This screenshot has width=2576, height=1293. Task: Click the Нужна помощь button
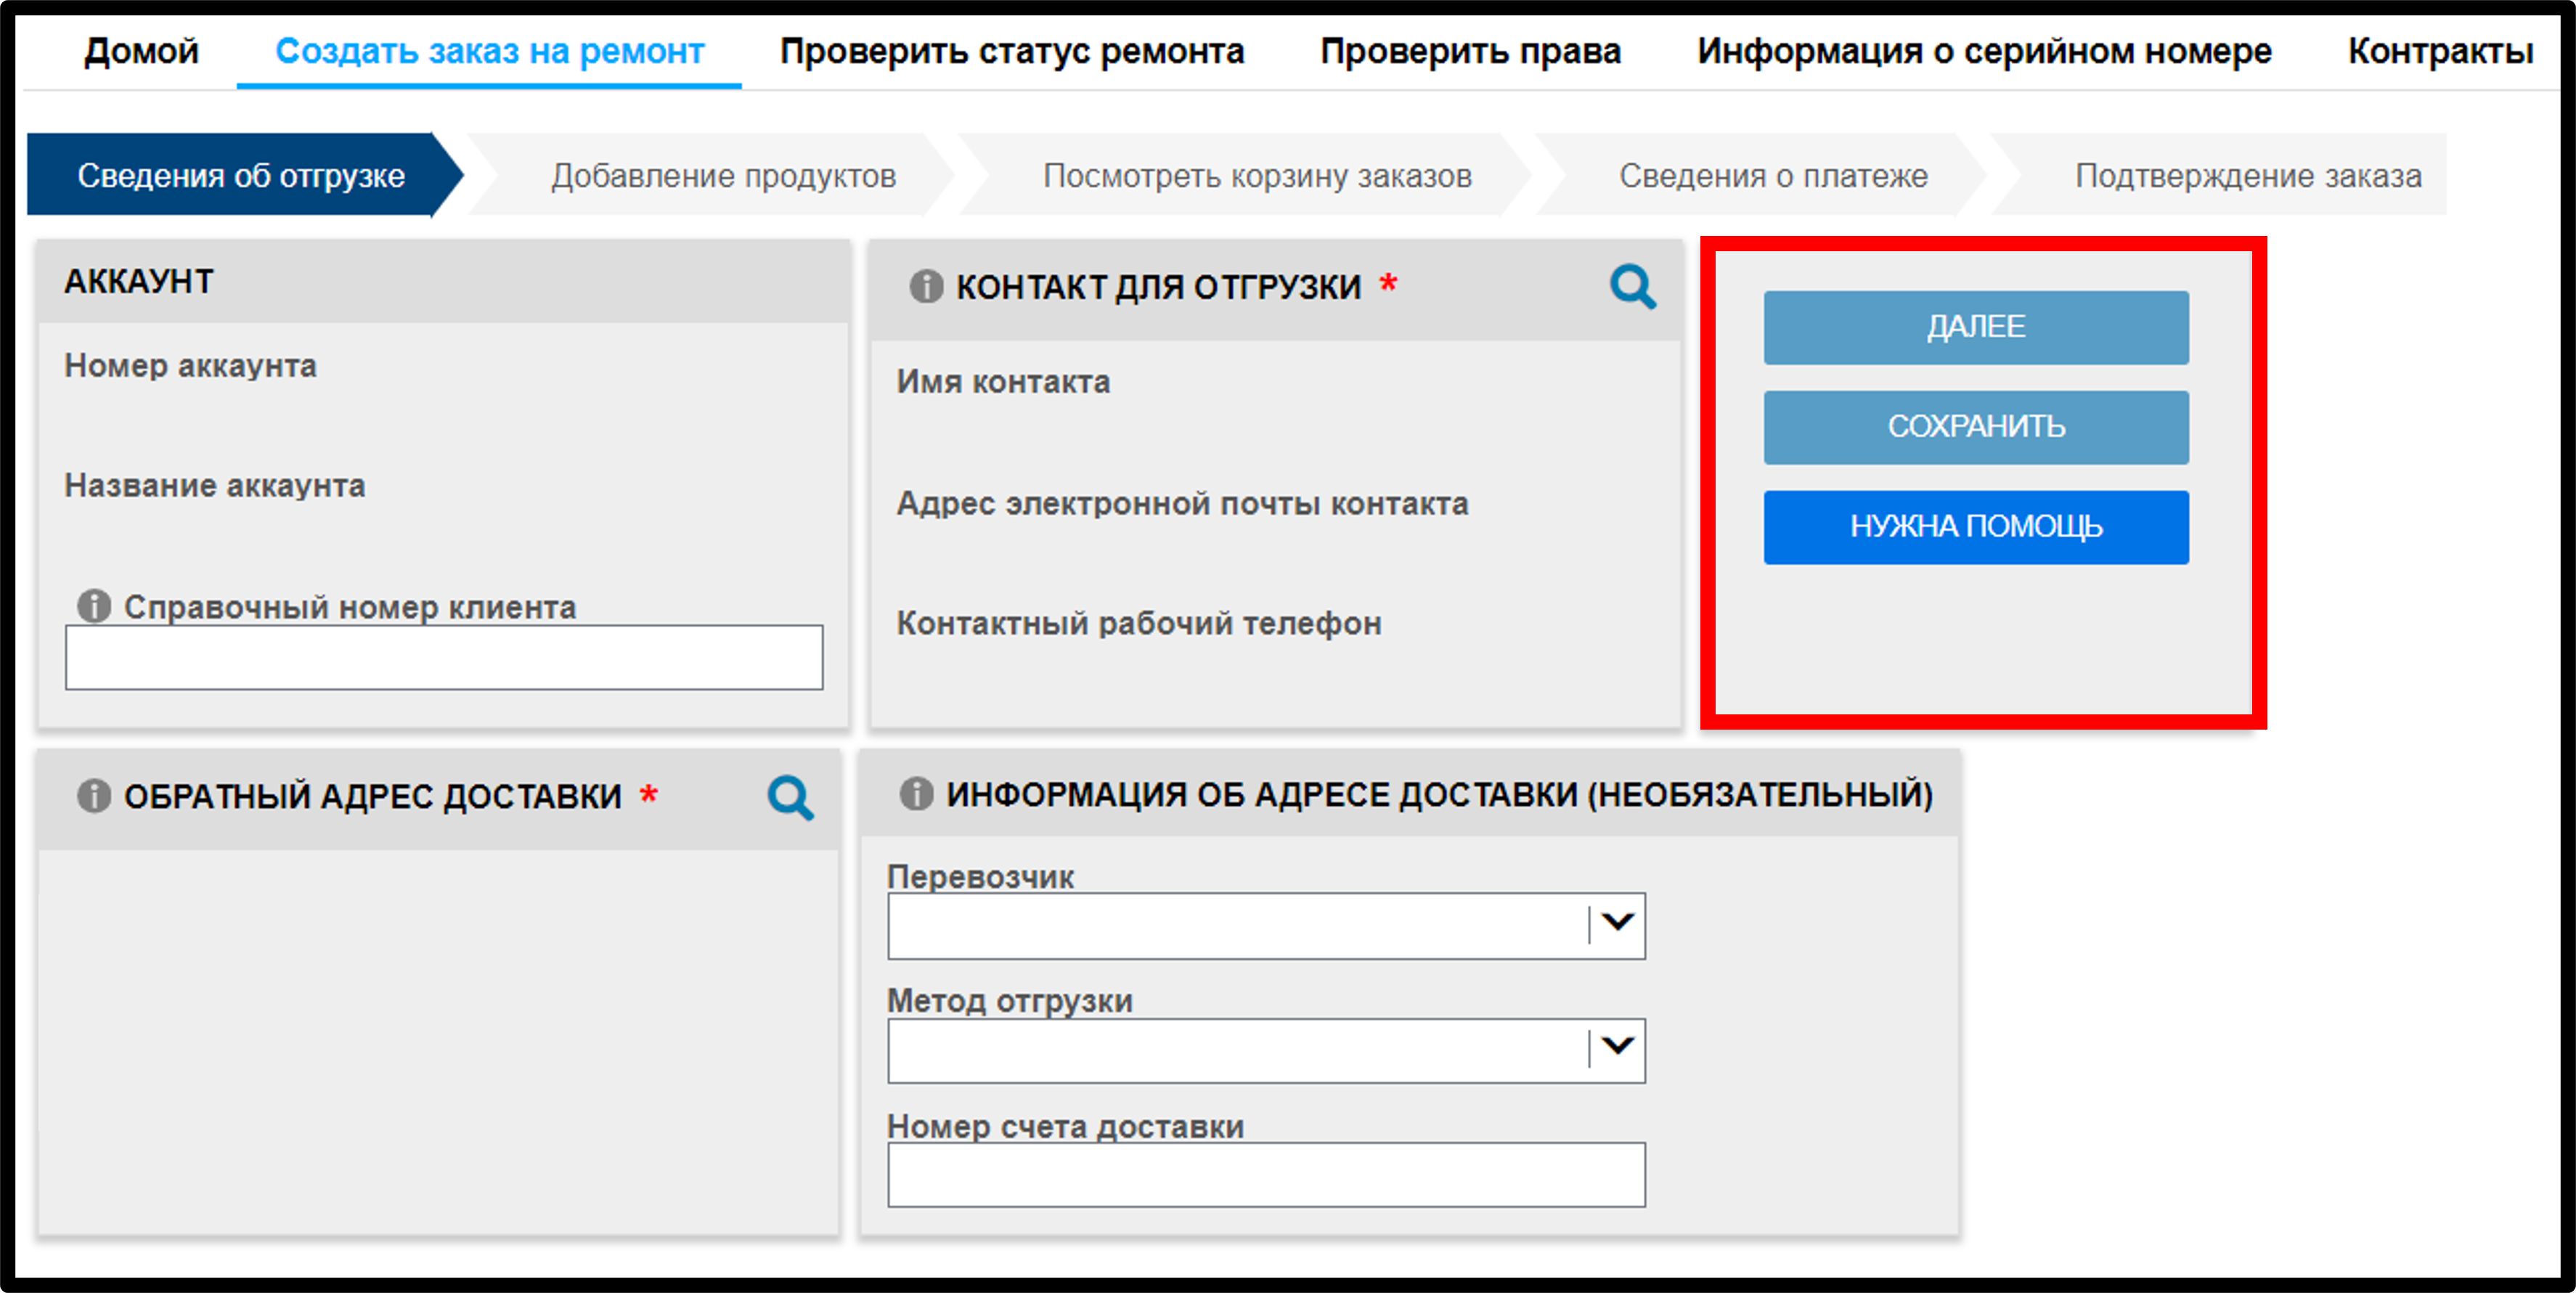pyautogui.click(x=1976, y=527)
